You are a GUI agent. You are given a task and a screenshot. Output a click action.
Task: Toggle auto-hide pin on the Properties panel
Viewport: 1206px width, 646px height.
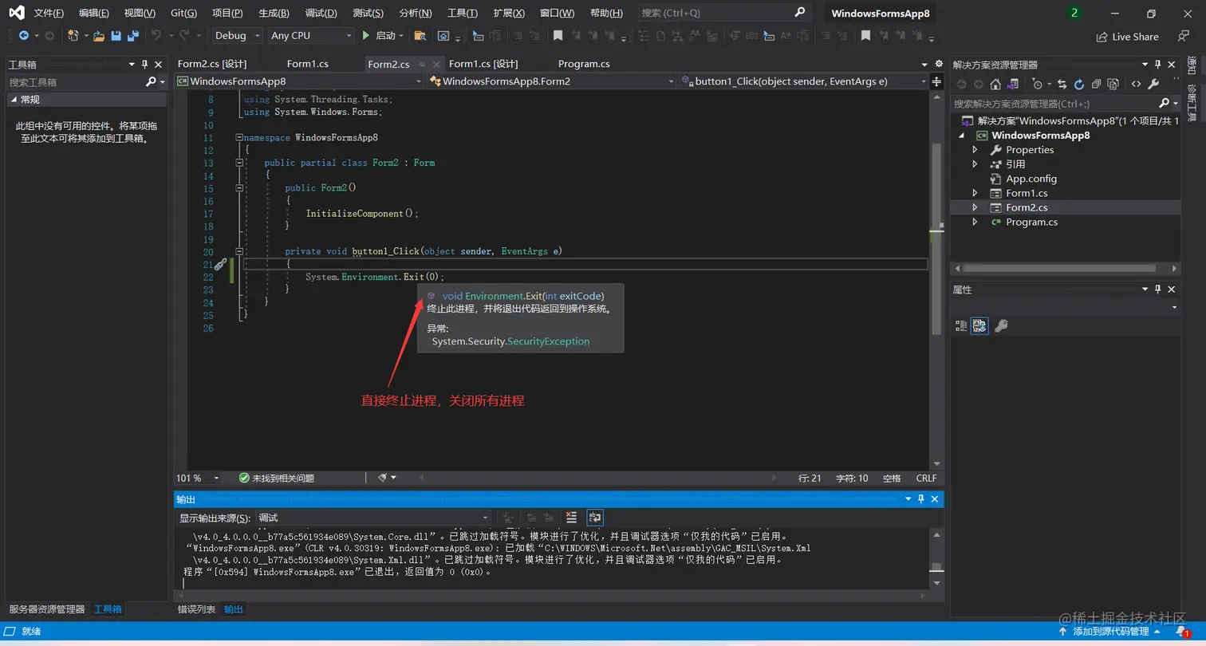[1157, 290]
